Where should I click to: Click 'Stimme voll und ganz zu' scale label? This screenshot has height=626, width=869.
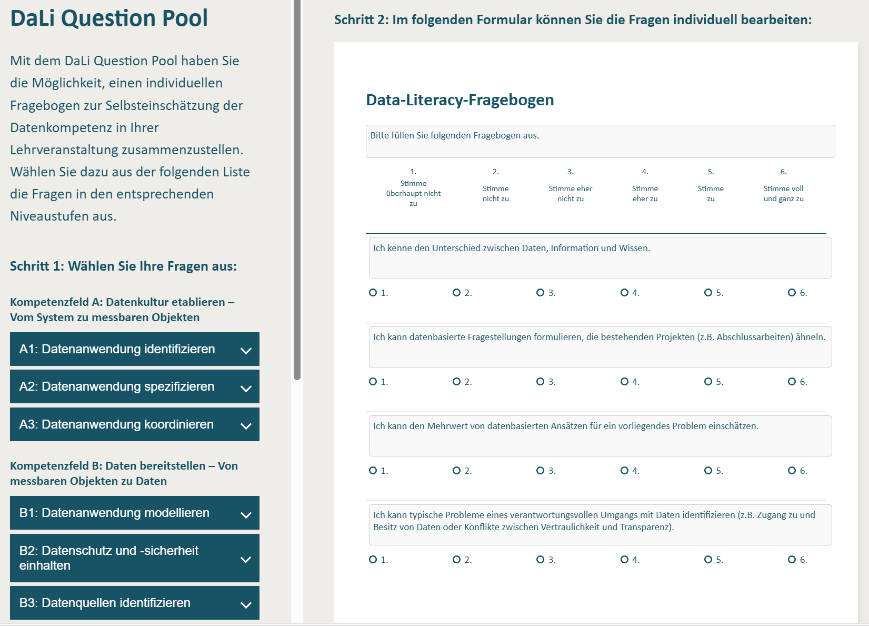coord(783,193)
